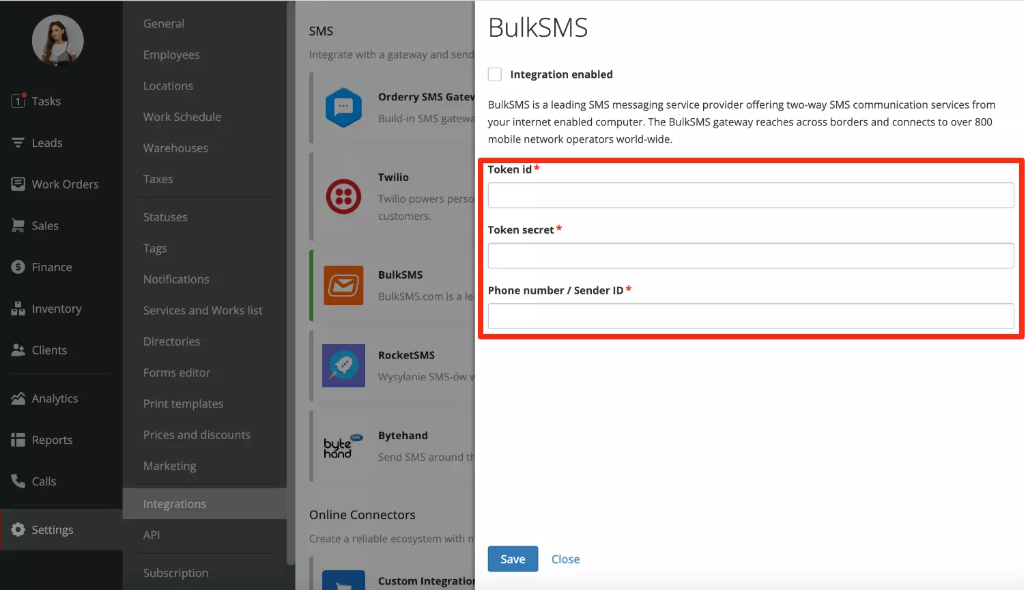Open Leads section in sidebar
This screenshot has height=590, width=1026.
click(47, 143)
